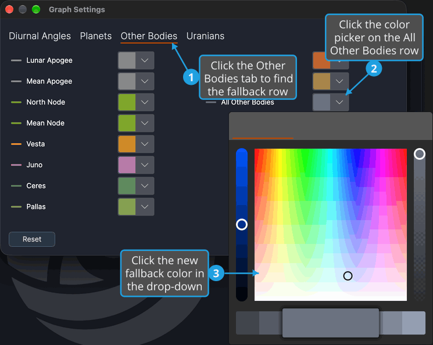The height and width of the screenshot is (345, 433).
Task: Open the All Other Bodies color dropdown arrow
Action: (x=339, y=102)
